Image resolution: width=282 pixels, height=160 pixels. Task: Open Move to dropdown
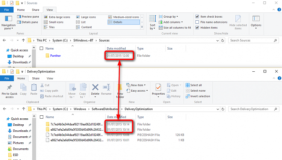[72, 91]
